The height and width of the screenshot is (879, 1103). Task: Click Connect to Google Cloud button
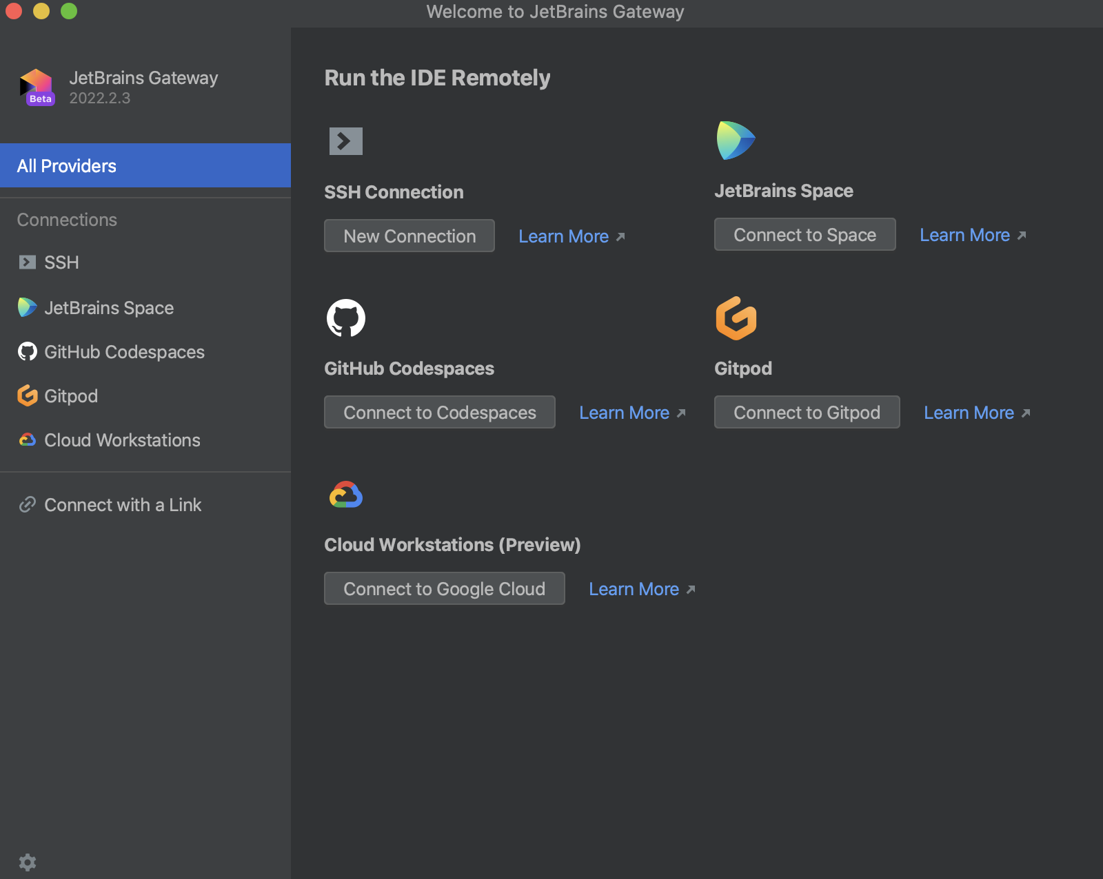pos(444,588)
